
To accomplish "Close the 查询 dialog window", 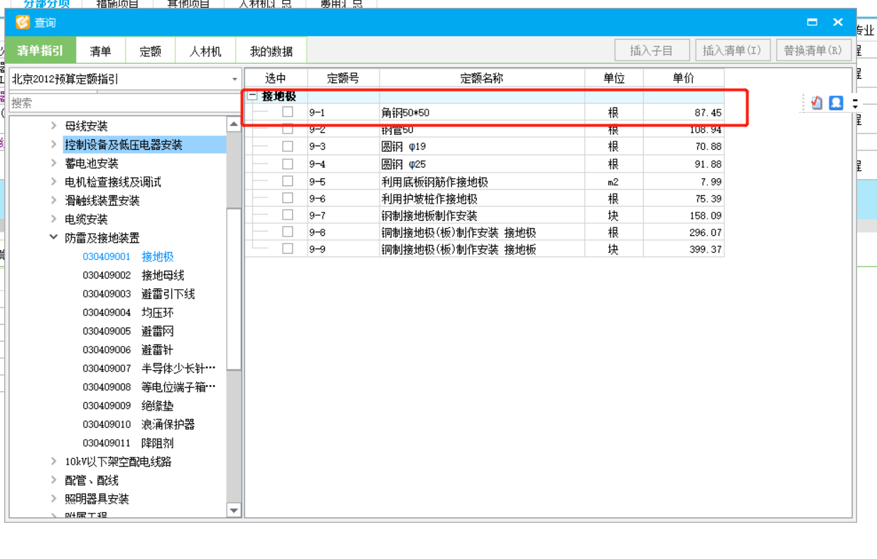I will pos(838,22).
